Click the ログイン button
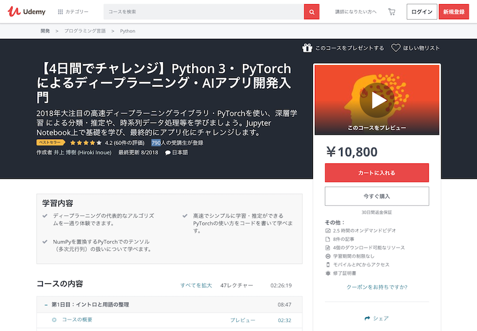477x331 pixels. pos(422,11)
